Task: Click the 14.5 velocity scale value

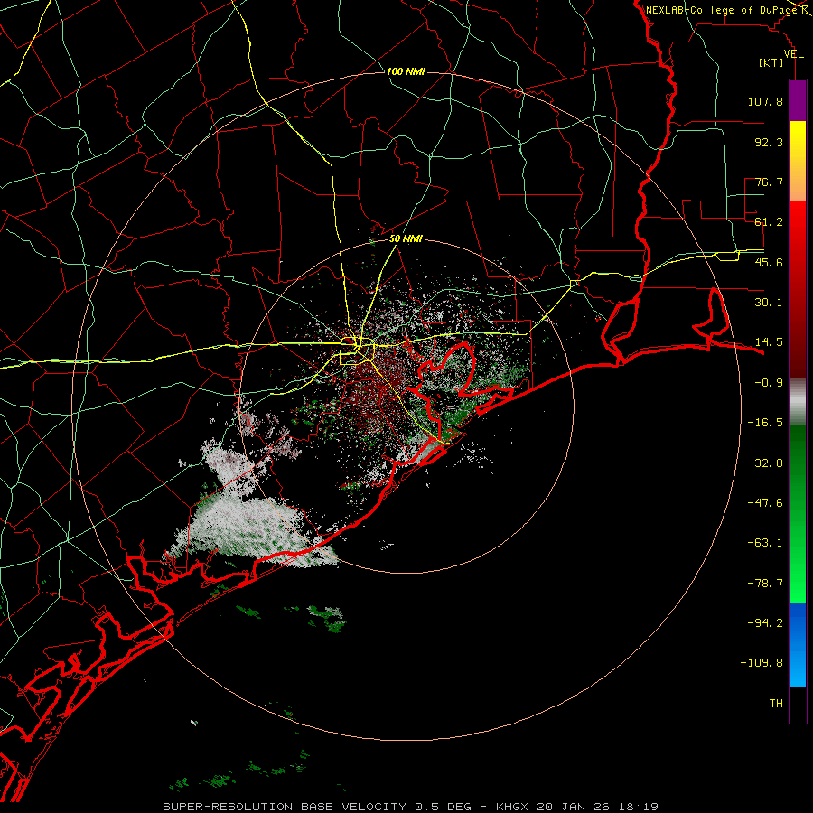Action: click(x=769, y=342)
